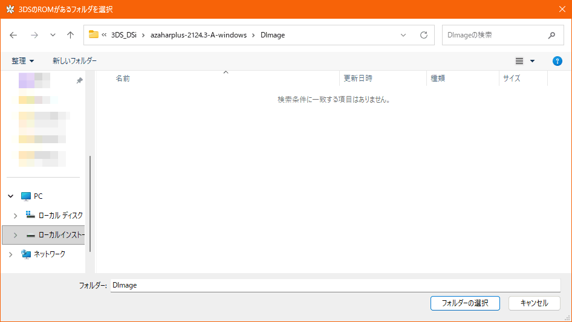
Task: Refresh the DImage folder view
Action: [x=423, y=35]
